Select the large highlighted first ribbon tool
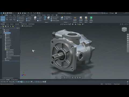The height and width of the screenshot is (97, 129). click(x=3, y=19)
